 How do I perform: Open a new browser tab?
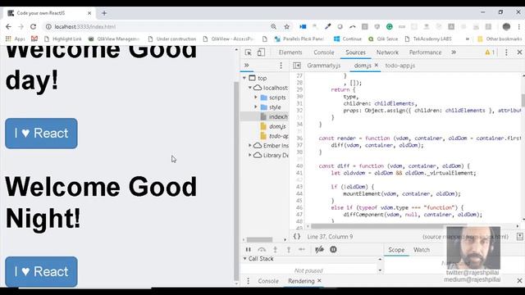104,13
